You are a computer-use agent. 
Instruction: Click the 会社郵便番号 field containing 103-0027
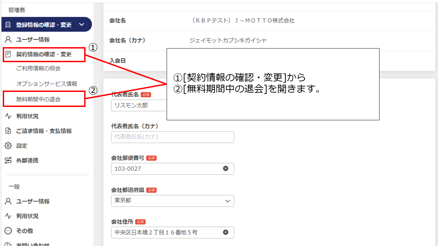click(172, 169)
